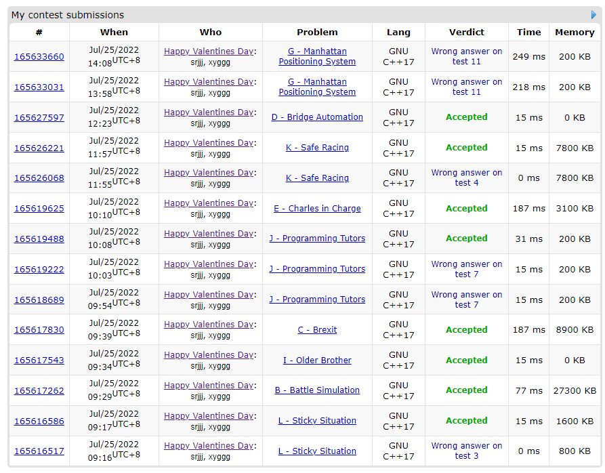Click the Verdict column header
Viewport: 605px width, 473px height.
coord(467,32)
